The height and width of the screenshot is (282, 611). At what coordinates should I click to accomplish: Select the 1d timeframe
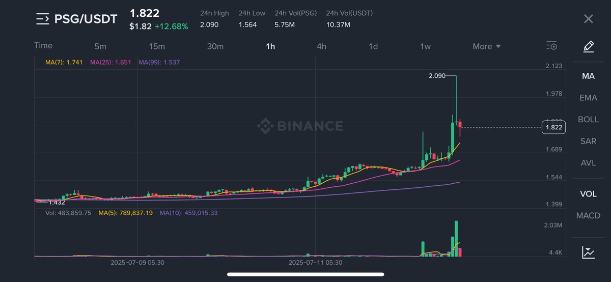pos(373,46)
